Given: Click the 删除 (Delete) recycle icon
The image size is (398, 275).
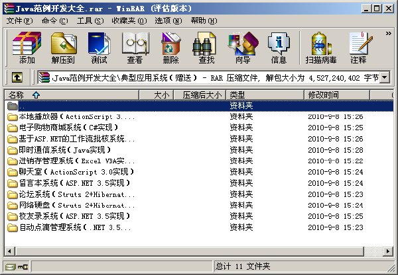Looking at the screenshot, I should coord(170,48).
